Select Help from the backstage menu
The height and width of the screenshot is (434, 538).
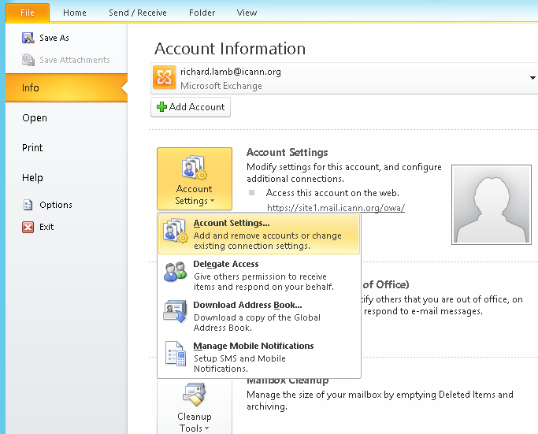pyautogui.click(x=32, y=178)
